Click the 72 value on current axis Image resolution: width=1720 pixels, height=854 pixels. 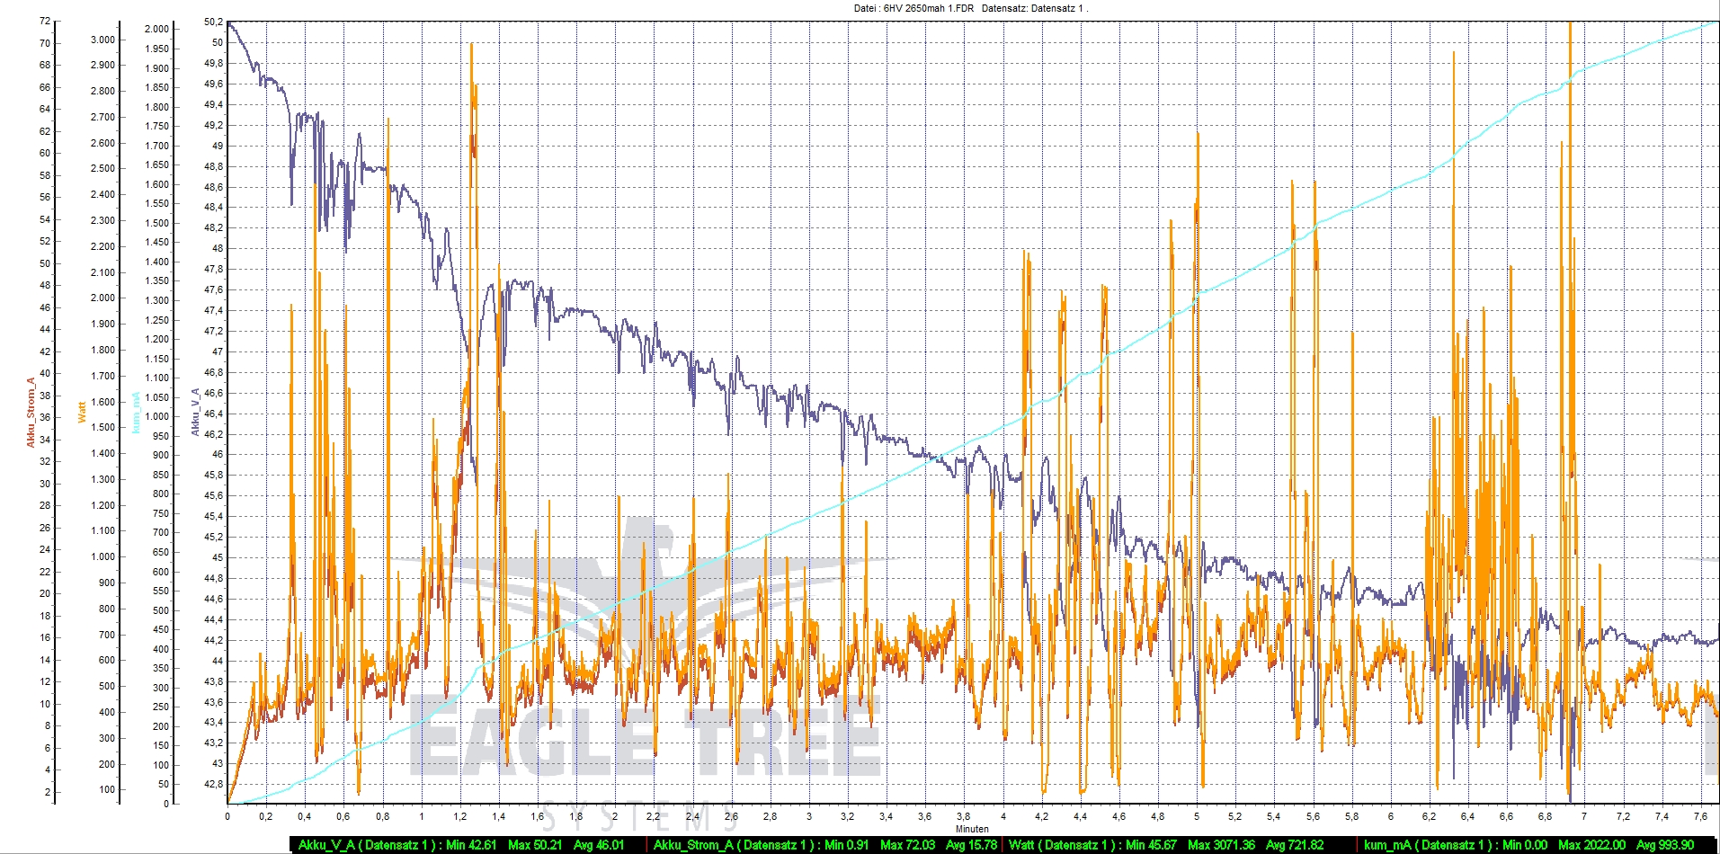(45, 21)
